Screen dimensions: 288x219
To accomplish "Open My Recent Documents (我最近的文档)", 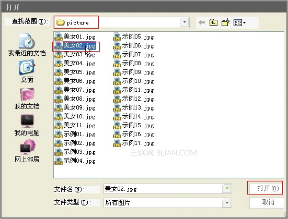I will (27, 44).
